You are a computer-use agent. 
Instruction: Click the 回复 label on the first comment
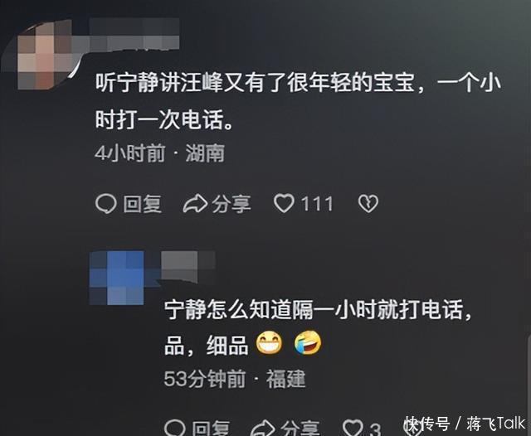[x=142, y=204]
